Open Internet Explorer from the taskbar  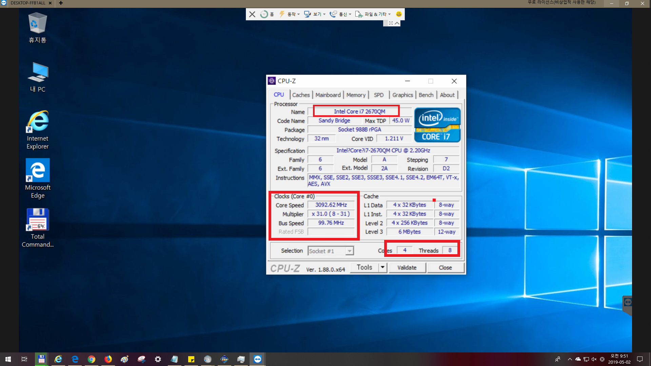(58, 359)
